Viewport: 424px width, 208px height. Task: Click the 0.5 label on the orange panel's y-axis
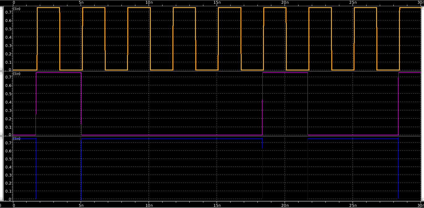(8, 29)
